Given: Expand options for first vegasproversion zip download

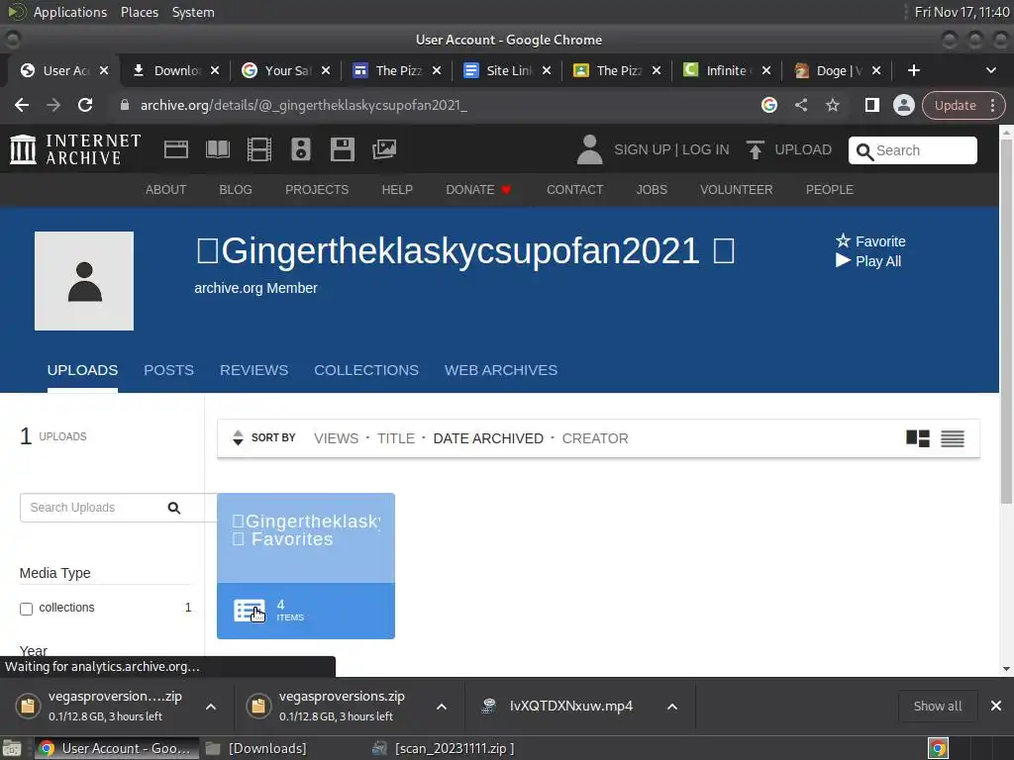Looking at the screenshot, I should coord(211,707).
